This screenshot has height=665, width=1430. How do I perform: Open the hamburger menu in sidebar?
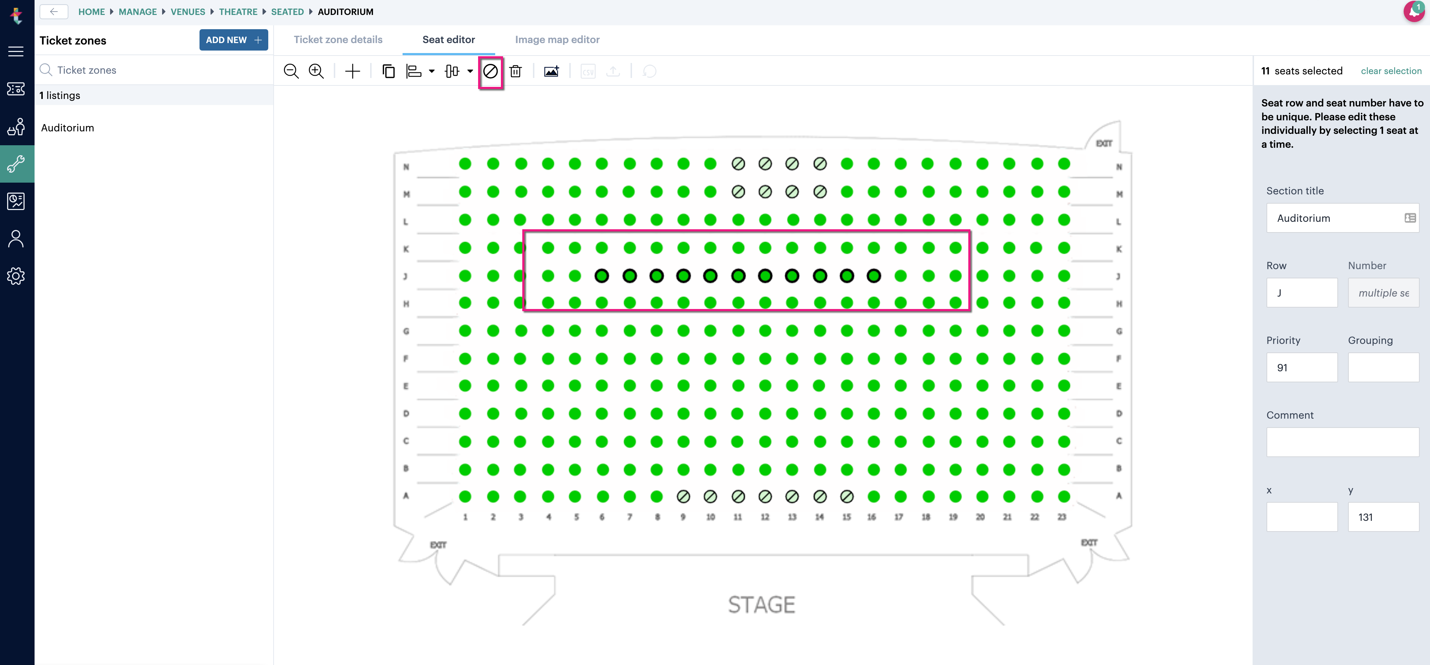coord(16,52)
